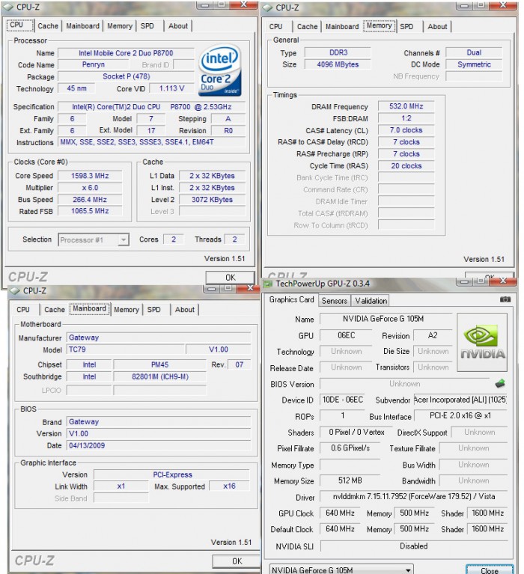This screenshot has height=574, width=524.
Task: Click the Core Speed value 1598.3 MHz
Action: (x=90, y=176)
